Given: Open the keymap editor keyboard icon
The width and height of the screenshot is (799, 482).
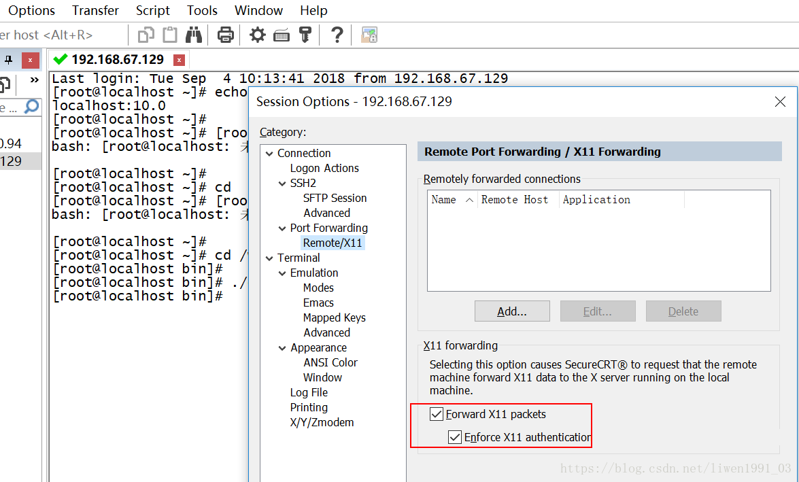Looking at the screenshot, I should coord(282,35).
